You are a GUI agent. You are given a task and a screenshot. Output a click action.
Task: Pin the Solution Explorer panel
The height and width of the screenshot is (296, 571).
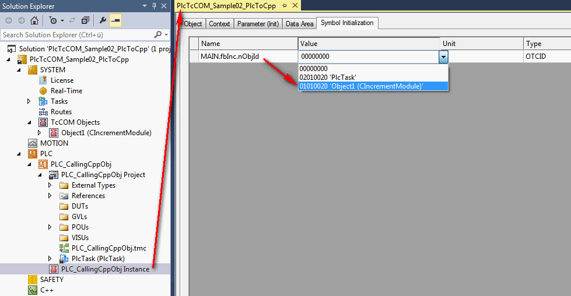click(154, 6)
